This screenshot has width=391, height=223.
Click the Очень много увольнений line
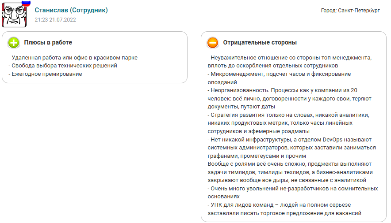click(293, 189)
